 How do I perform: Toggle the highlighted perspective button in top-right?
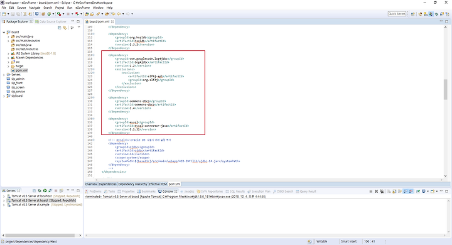coord(431,14)
